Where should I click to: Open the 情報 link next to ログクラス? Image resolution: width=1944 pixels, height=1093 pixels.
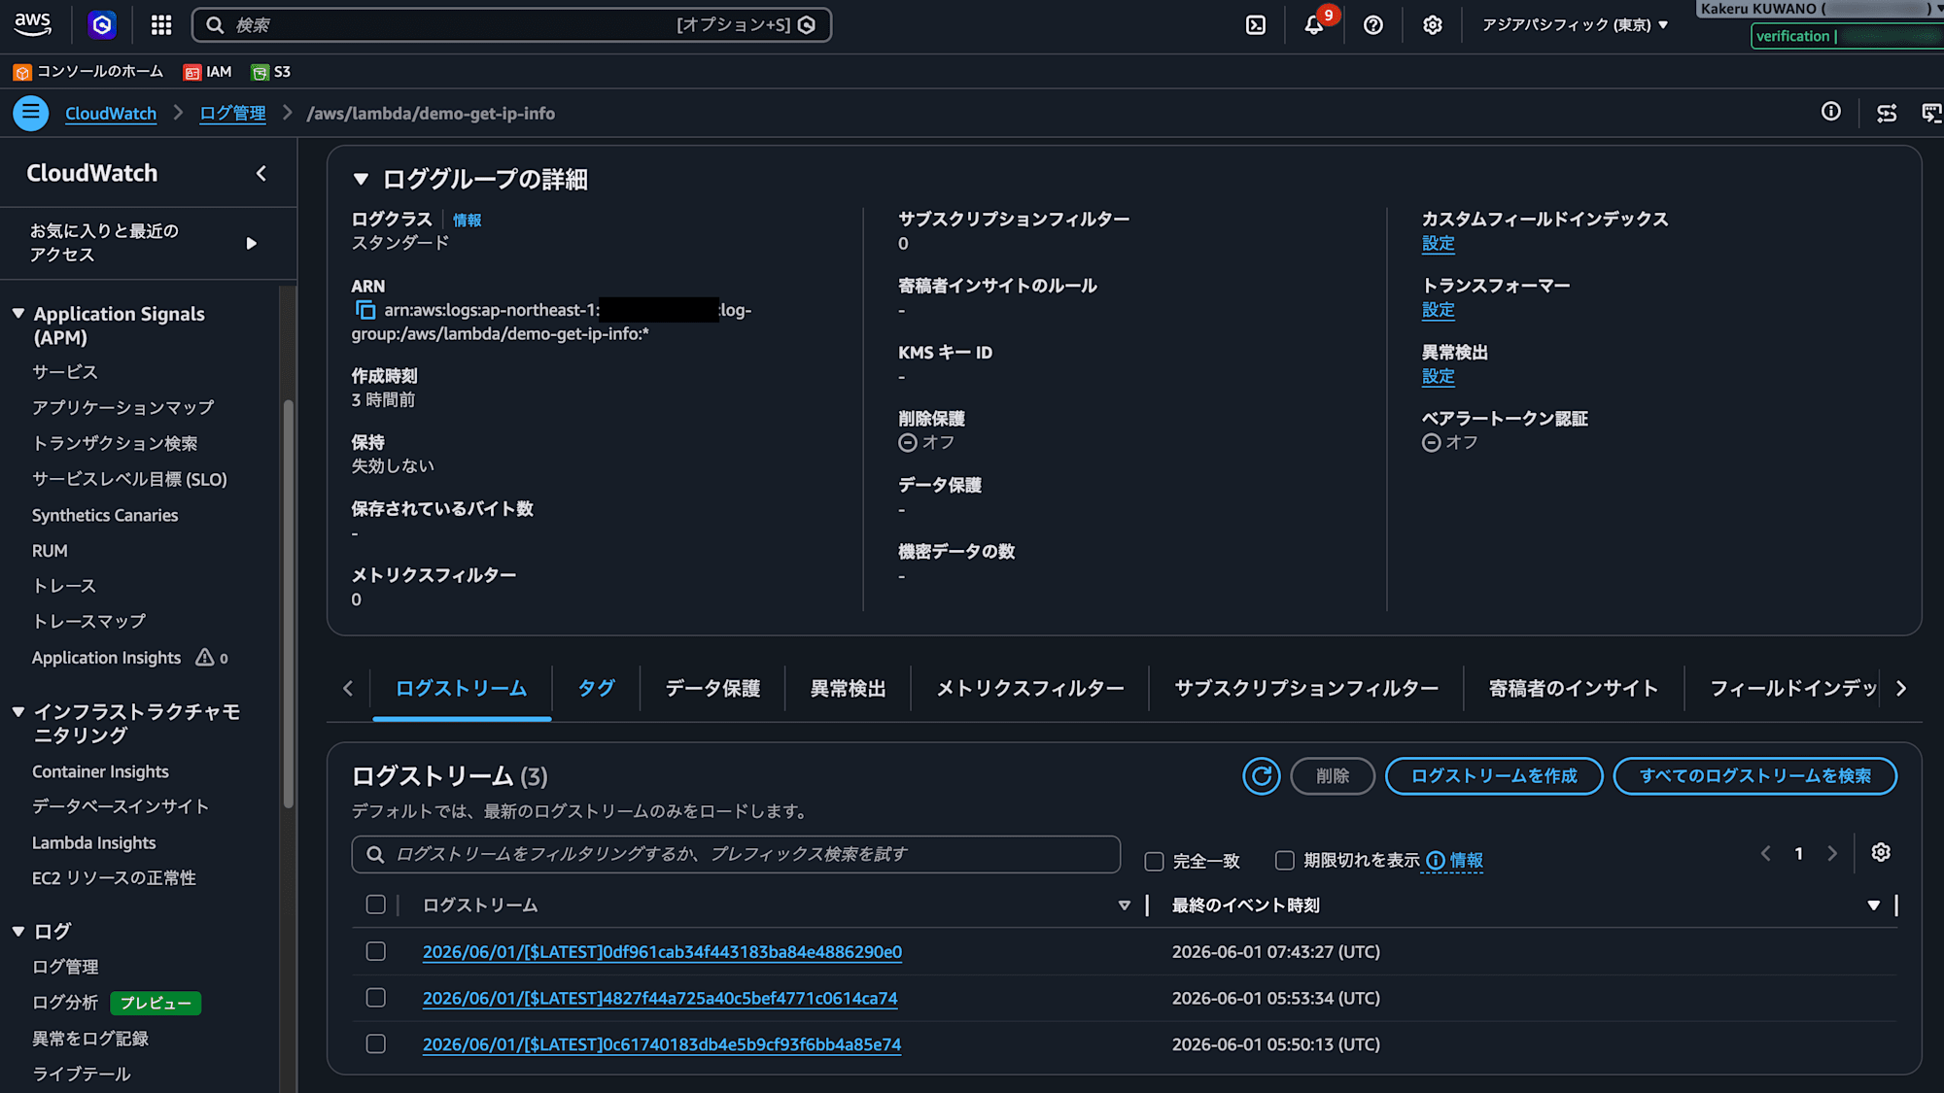click(x=467, y=220)
